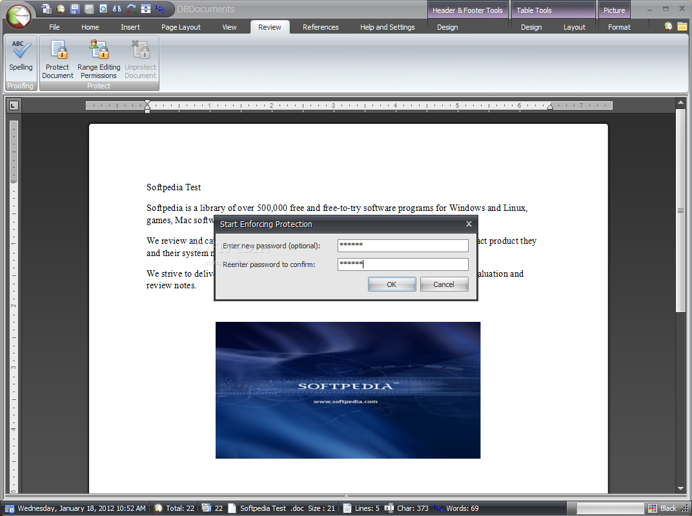
Task: Open Table Tools Layout tab
Action: (574, 27)
